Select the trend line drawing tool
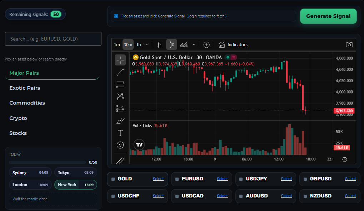The height and width of the screenshot is (211, 364). click(x=120, y=72)
